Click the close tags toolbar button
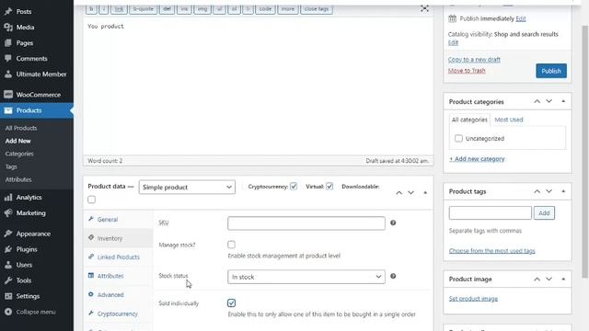The height and width of the screenshot is (331, 589). click(x=317, y=8)
